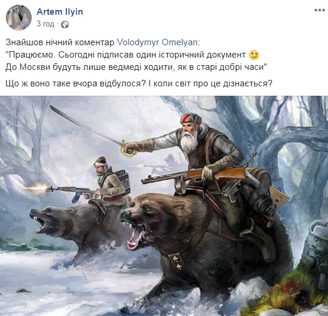Click the two stars on the bear's harness
This screenshot has height=316, width=328.
[177, 262]
